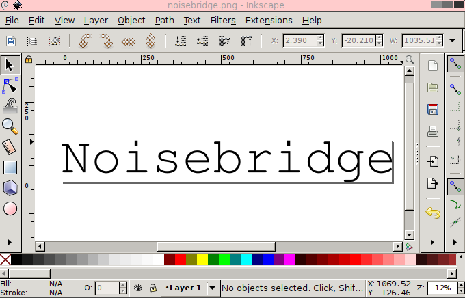Toggle current layer lock icon

[x=152, y=288]
